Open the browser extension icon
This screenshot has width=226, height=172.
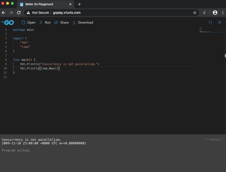(x=204, y=13)
